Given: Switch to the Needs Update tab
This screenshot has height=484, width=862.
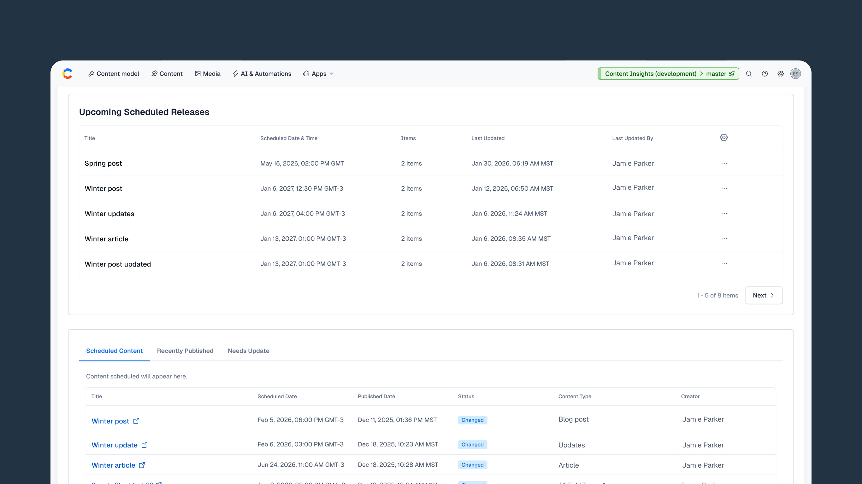Looking at the screenshot, I should click(x=248, y=351).
